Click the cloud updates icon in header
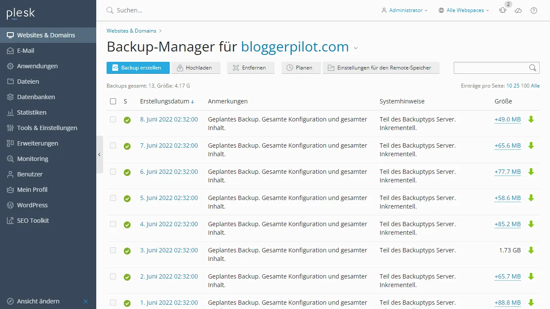The width and height of the screenshot is (550, 309). [x=518, y=10]
